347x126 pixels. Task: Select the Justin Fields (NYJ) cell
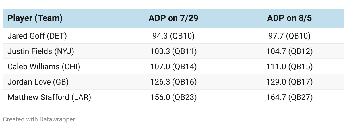pyautogui.click(x=41, y=51)
